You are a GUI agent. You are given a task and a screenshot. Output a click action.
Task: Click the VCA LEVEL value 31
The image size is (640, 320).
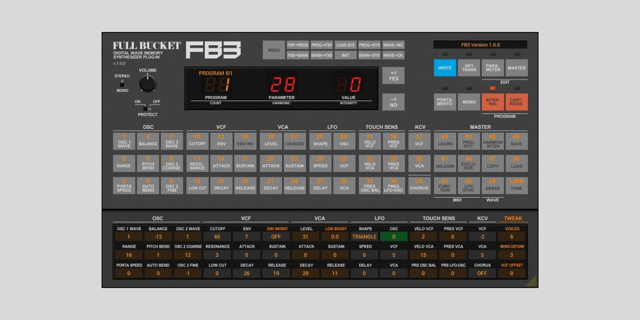click(306, 237)
